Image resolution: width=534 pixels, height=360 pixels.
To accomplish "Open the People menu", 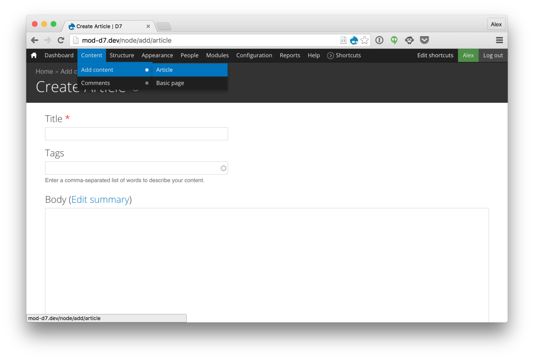I will tap(190, 55).
